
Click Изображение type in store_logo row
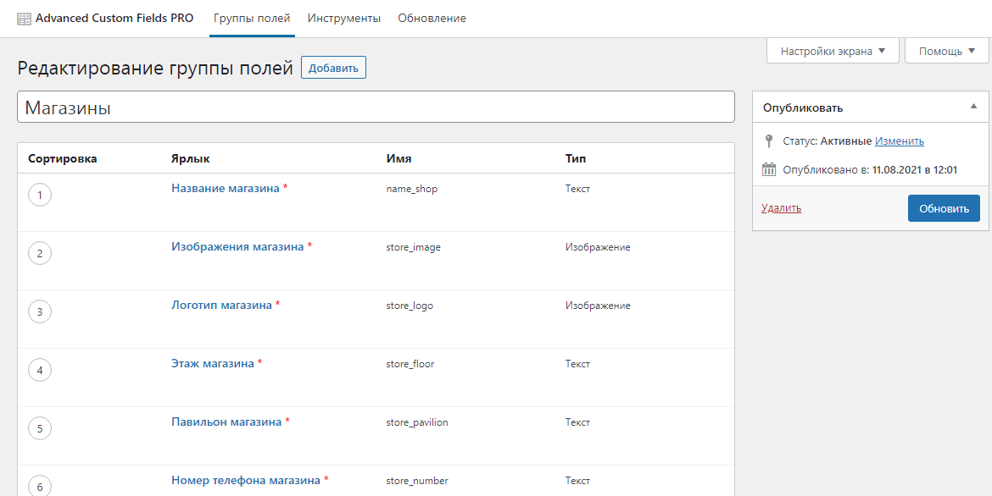(598, 306)
